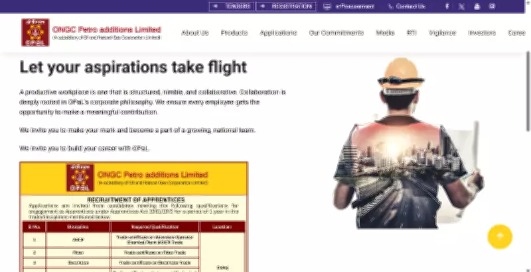Image resolution: width=531 pixels, height=272 pixels.
Task: Click the Location column header in notice table
Action: [222, 227]
